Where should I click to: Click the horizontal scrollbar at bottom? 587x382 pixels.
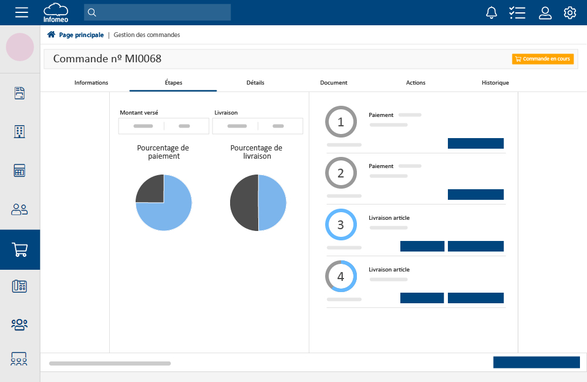click(110, 363)
